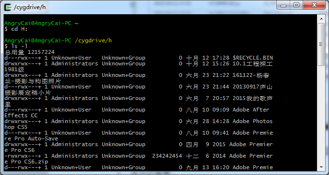Click the year 2014 in zip file row
The height and width of the screenshot is (175, 329).
pyautogui.click(x=219, y=156)
